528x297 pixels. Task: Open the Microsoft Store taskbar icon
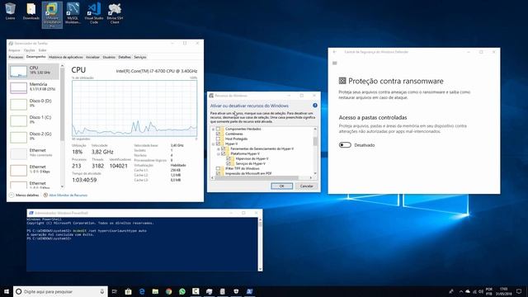(129, 291)
